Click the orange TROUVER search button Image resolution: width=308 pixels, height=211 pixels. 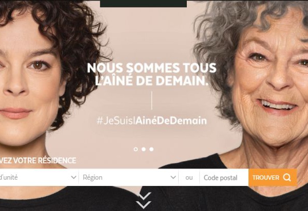coord(273,178)
